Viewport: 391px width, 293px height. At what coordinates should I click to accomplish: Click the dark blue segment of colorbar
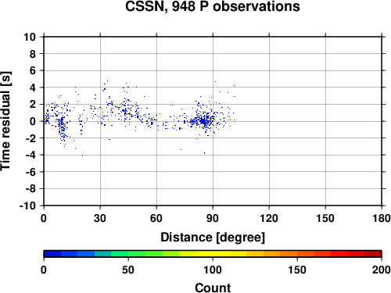pos(52,254)
